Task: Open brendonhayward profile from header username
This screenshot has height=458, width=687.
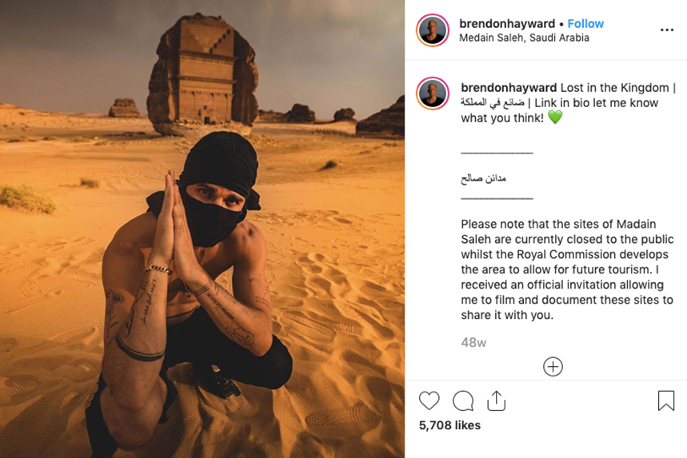Action: [x=507, y=24]
